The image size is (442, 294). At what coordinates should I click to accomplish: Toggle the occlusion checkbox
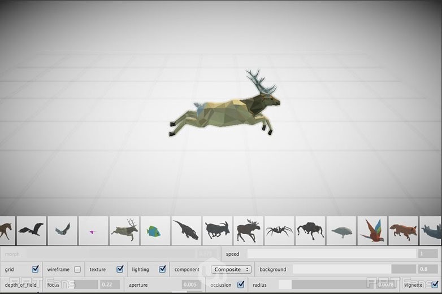coord(241,284)
